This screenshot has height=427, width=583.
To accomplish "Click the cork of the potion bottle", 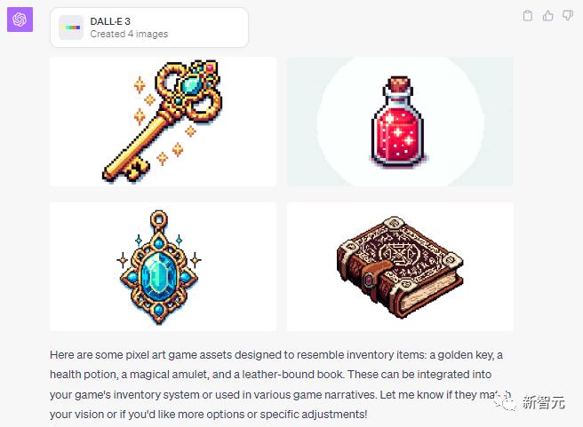I will click(398, 83).
